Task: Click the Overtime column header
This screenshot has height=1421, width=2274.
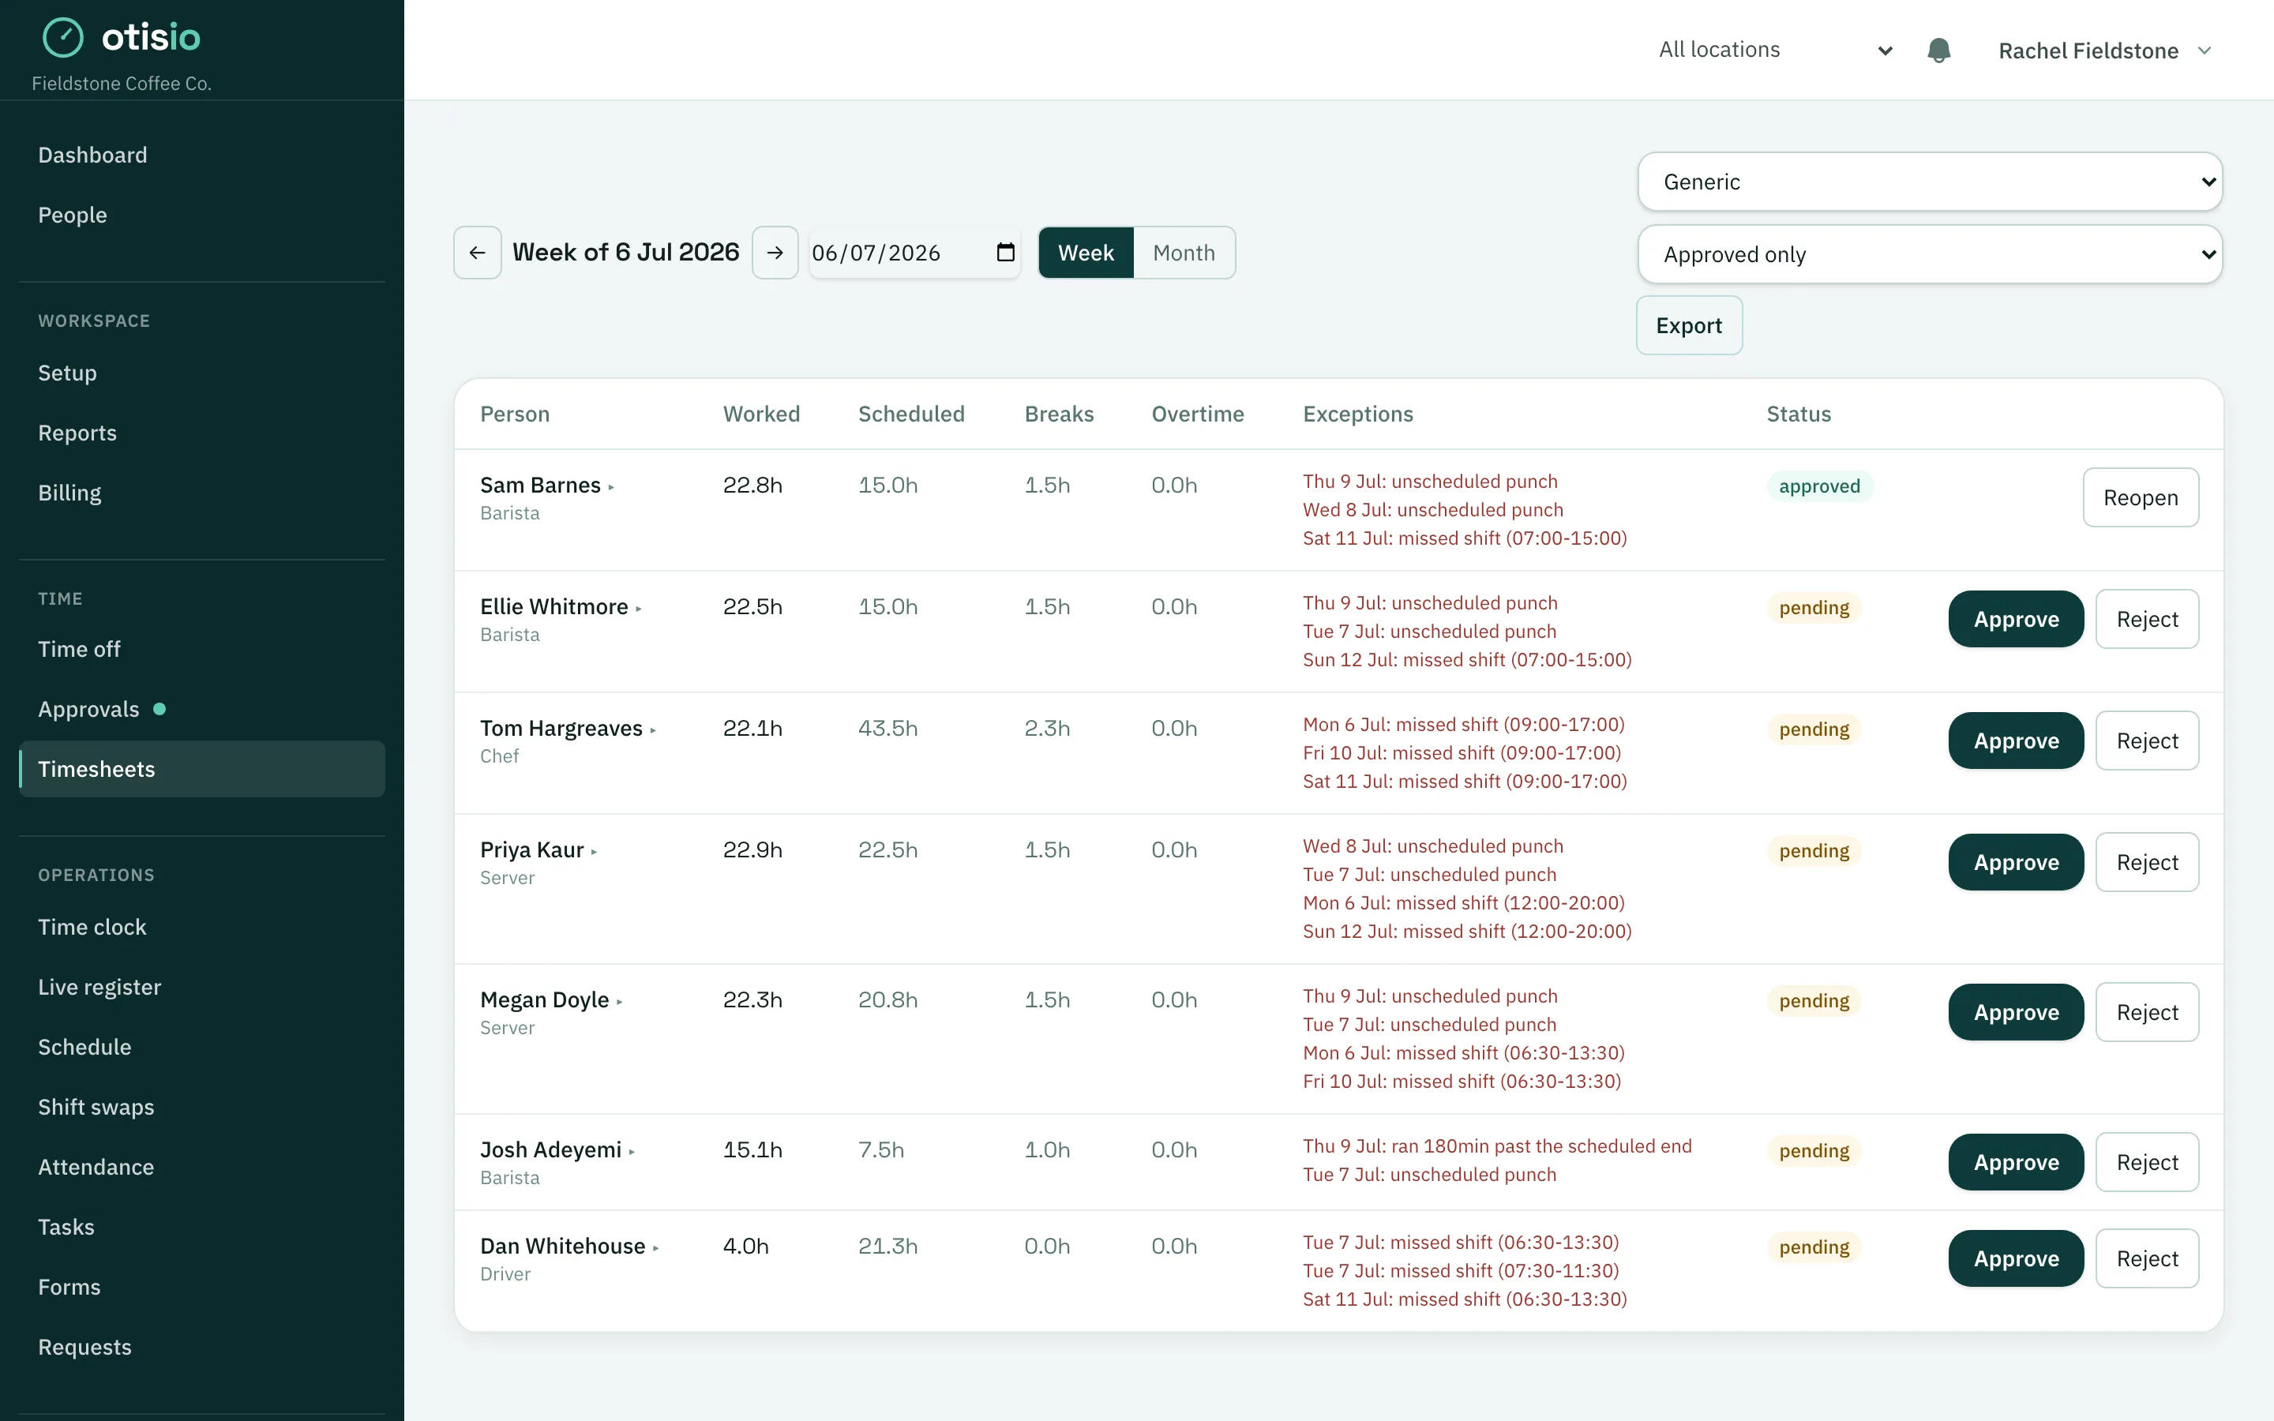Action: pos(1197,414)
